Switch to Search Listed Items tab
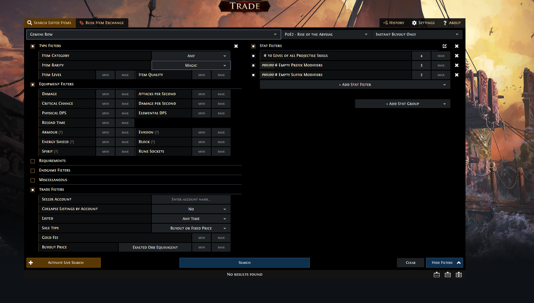This screenshot has height=303, width=534. pyautogui.click(x=50, y=23)
